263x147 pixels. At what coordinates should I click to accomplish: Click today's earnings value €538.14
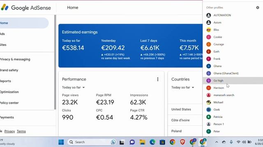coord(73,48)
